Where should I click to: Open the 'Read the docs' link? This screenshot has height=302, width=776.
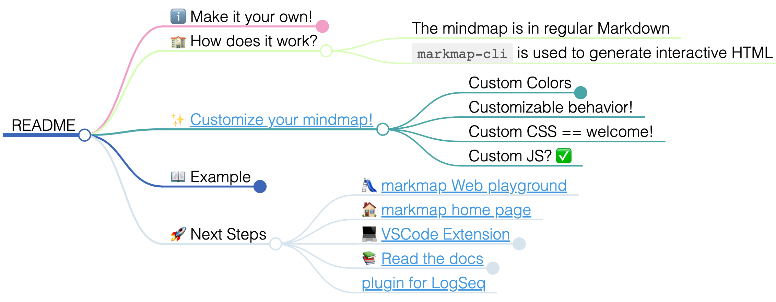pos(432,259)
